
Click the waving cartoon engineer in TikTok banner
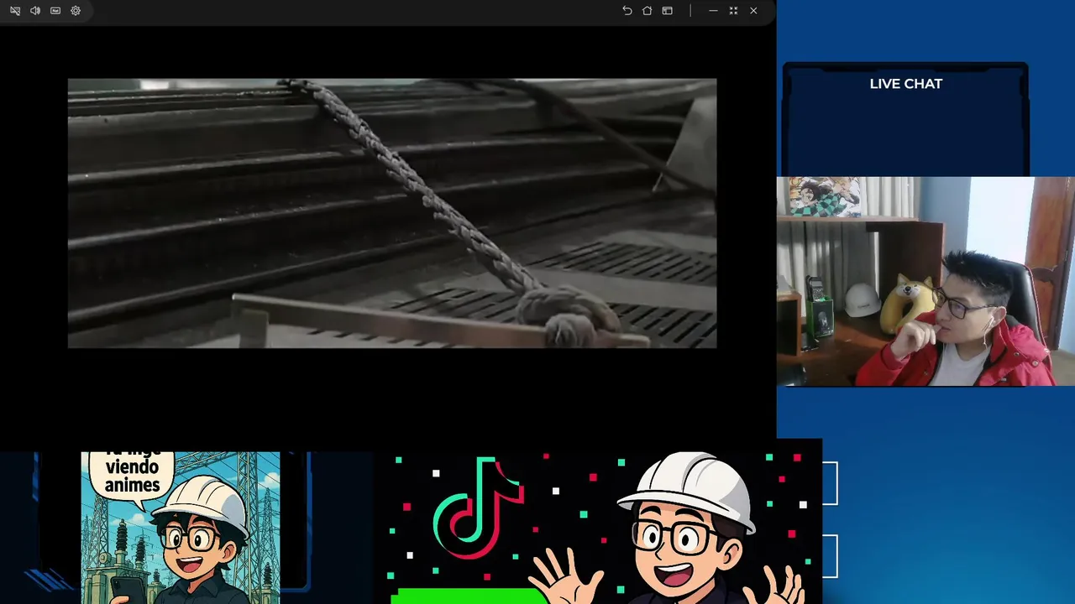point(670,528)
